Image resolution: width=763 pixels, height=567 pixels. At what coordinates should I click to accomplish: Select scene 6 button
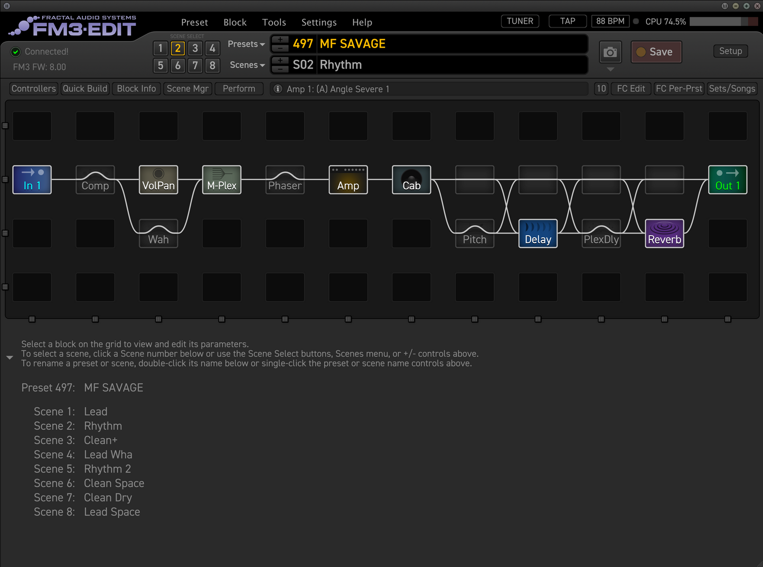pos(178,66)
